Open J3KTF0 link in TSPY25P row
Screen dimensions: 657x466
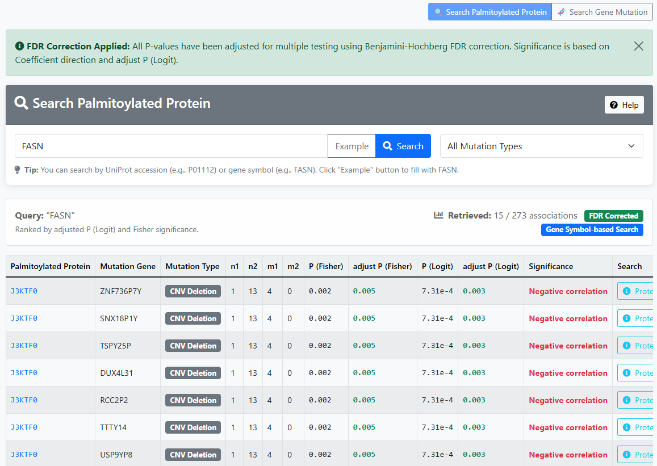(24, 346)
